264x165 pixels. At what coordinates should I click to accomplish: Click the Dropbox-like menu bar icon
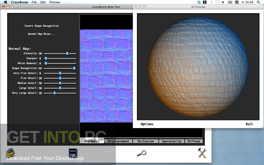coord(199,2)
